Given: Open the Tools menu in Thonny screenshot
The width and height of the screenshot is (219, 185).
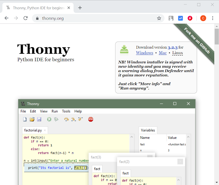Looking at the screenshot, I should pyautogui.click(x=66, y=111).
